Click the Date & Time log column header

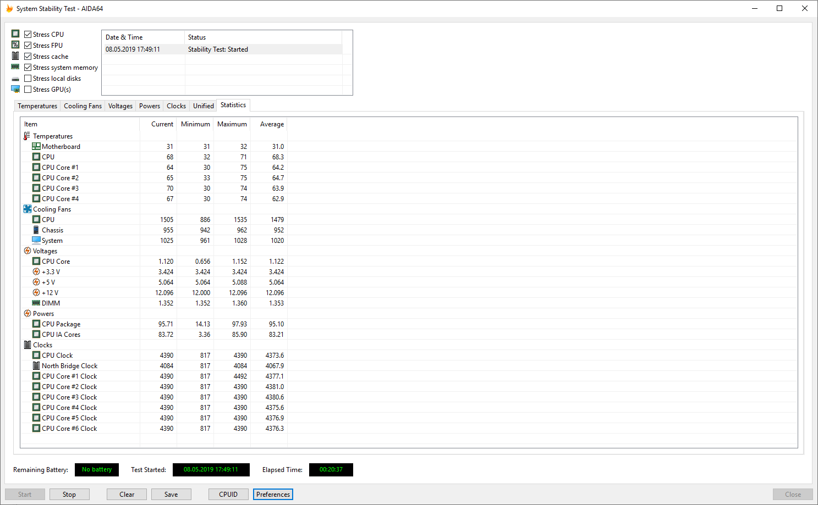(144, 37)
